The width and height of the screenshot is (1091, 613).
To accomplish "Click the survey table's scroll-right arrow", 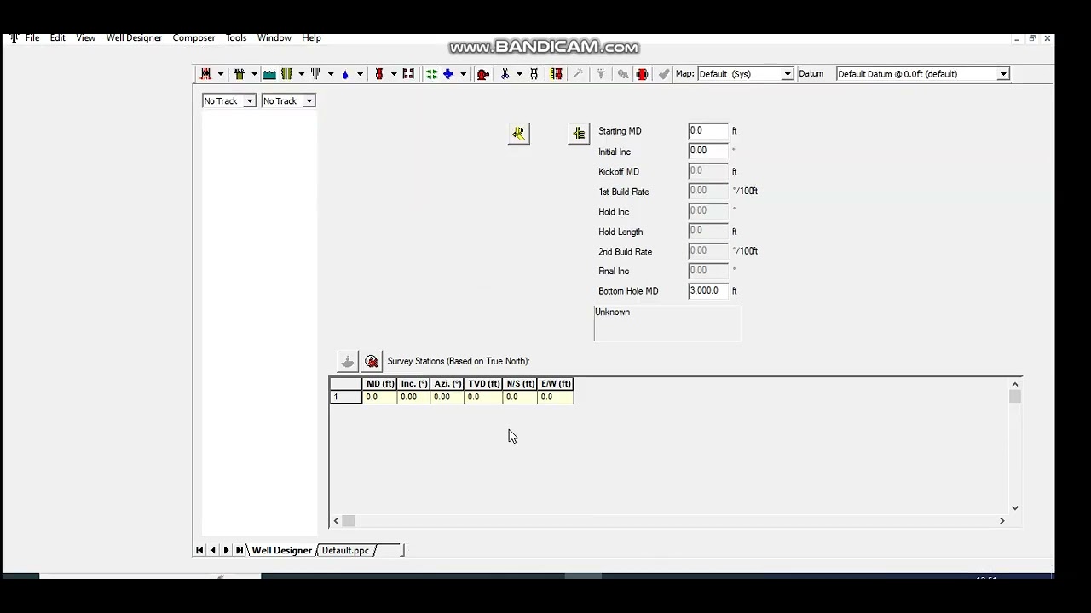I will click(x=1002, y=521).
